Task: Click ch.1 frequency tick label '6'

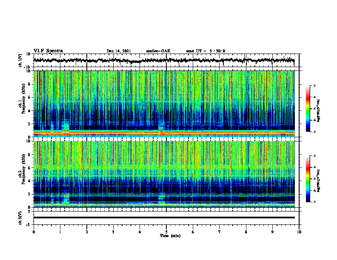Action: coord(29,98)
